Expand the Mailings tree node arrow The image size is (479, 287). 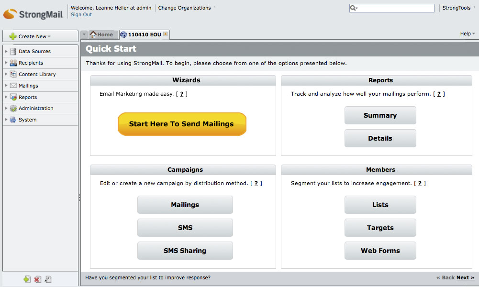coord(6,86)
